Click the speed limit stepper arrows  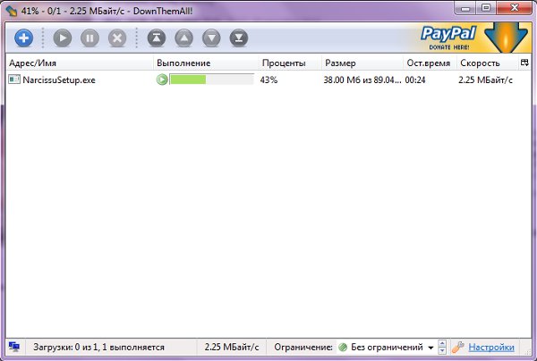click(443, 347)
